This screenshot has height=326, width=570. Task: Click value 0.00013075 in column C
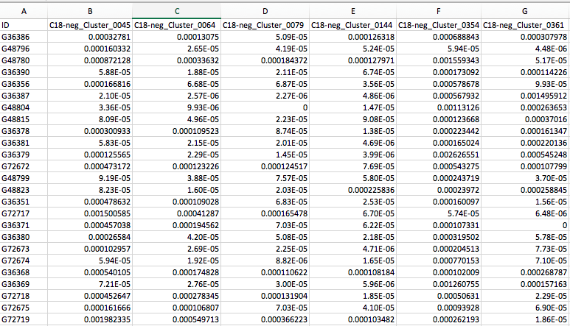[x=177, y=37]
